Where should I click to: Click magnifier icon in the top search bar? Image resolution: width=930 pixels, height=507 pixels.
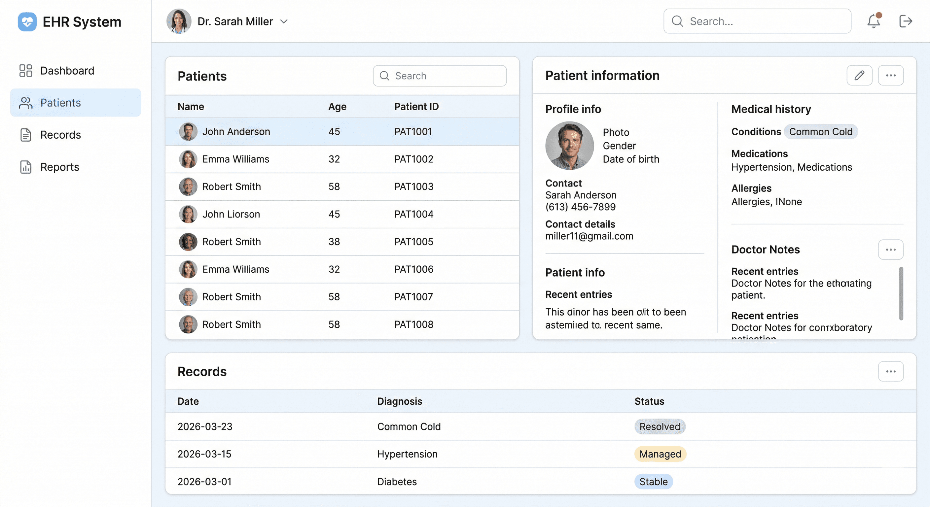pyautogui.click(x=677, y=21)
